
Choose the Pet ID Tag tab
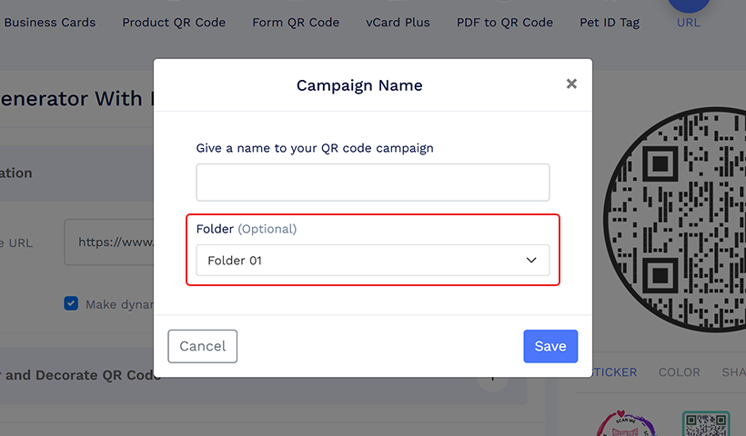610,23
